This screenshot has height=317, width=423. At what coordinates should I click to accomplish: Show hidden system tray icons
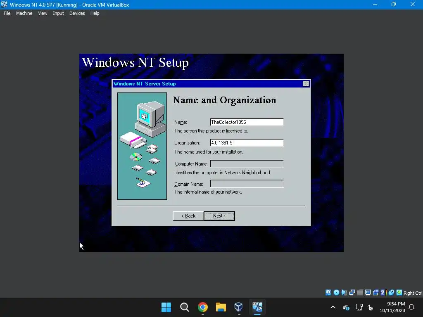pyautogui.click(x=333, y=307)
